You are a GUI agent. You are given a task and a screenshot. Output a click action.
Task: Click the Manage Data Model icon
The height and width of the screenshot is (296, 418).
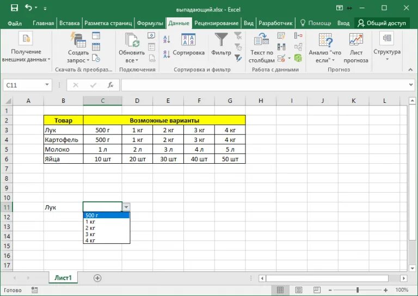coord(298,58)
